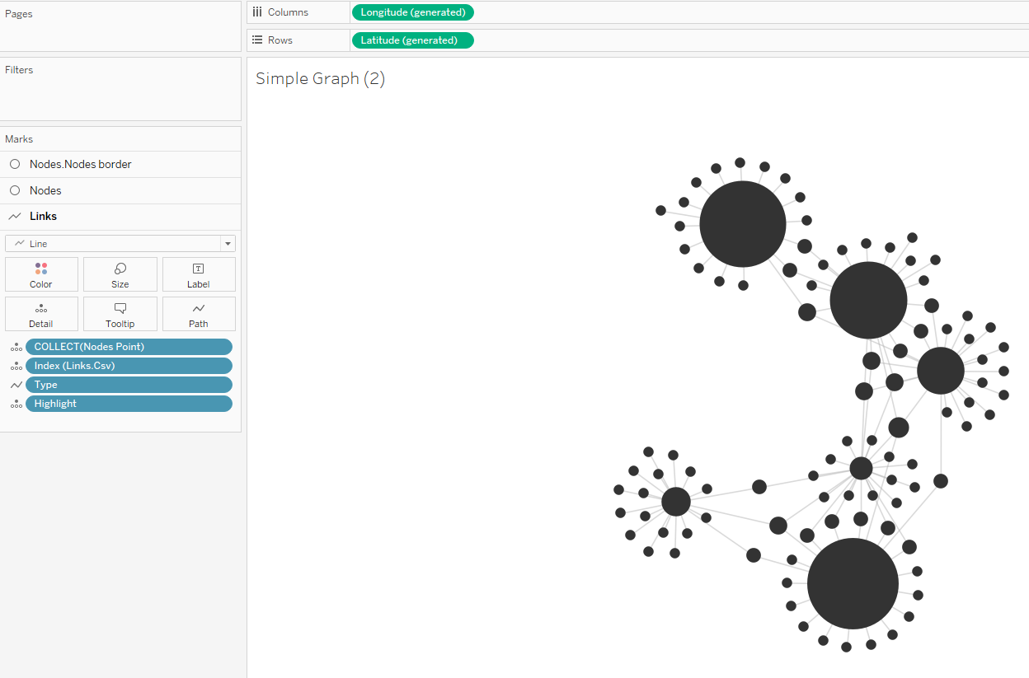This screenshot has width=1029, height=678.
Task: Open the Label marks card
Action: tap(199, 274)
